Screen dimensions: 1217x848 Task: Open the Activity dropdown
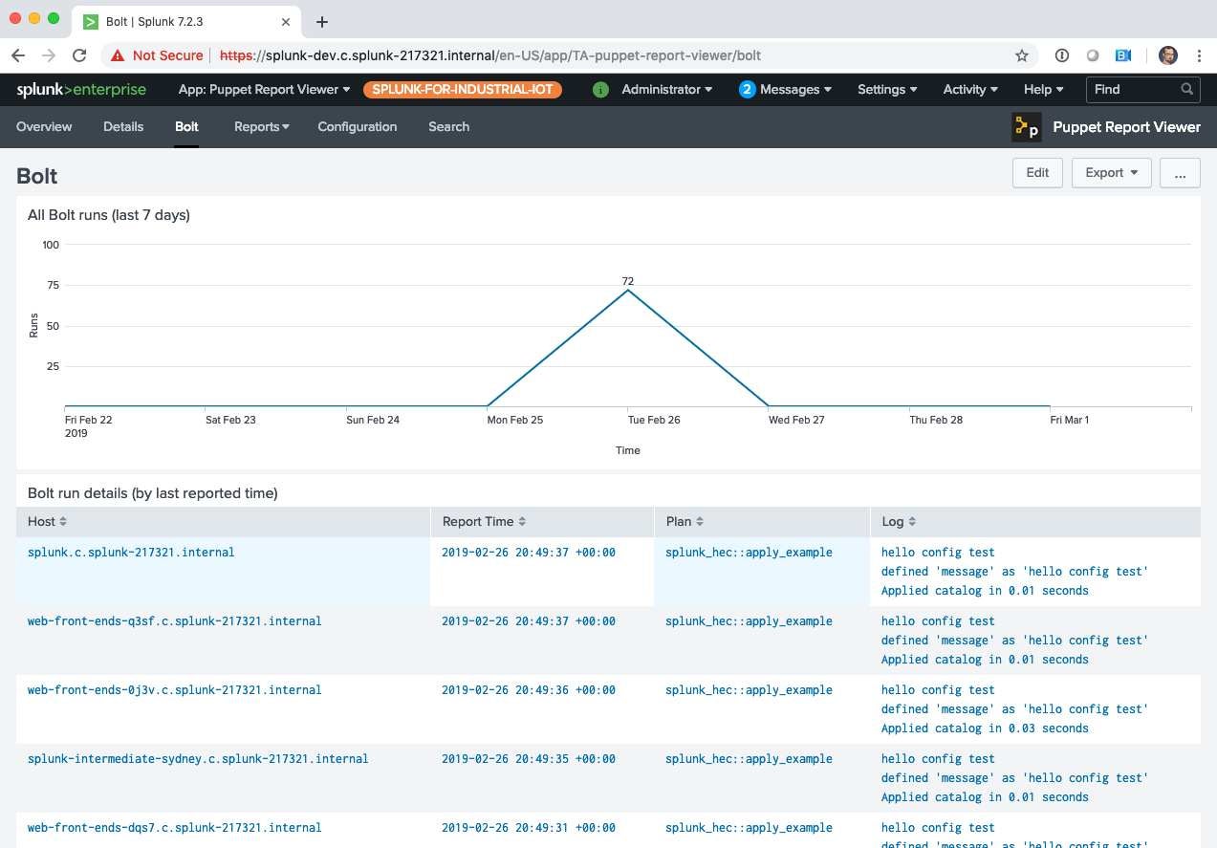click(x=970, y=89)
